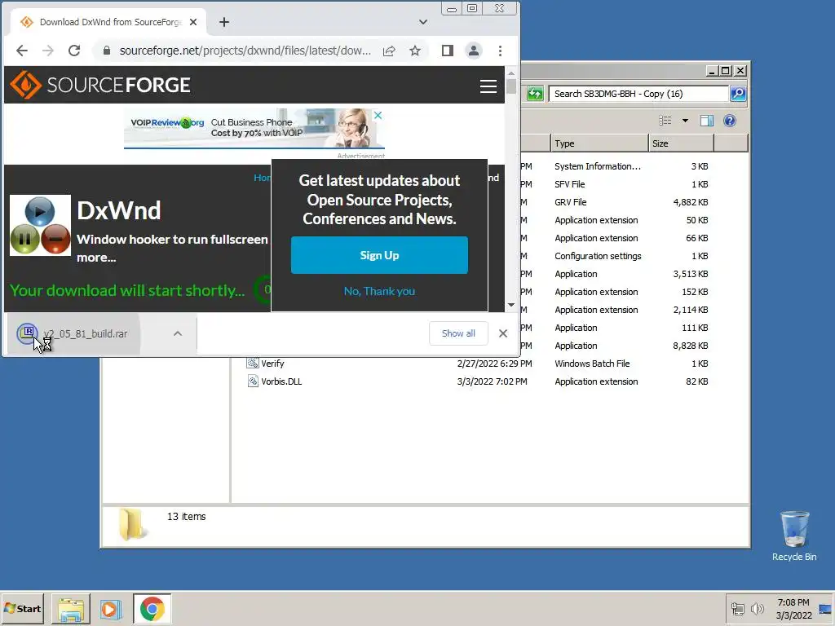The image size is (835, 626).
Task: Close the Download DxWnd tab
Action: [x=193, y=22]
